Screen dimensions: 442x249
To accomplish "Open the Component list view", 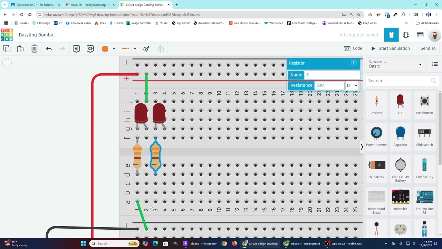I will click(420, 35).
